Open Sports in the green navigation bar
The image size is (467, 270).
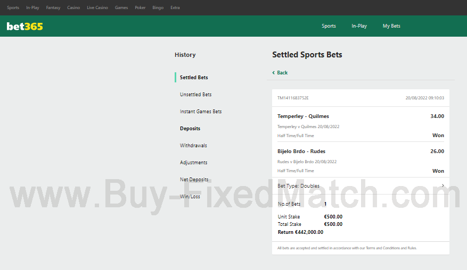tap(329, 26)
